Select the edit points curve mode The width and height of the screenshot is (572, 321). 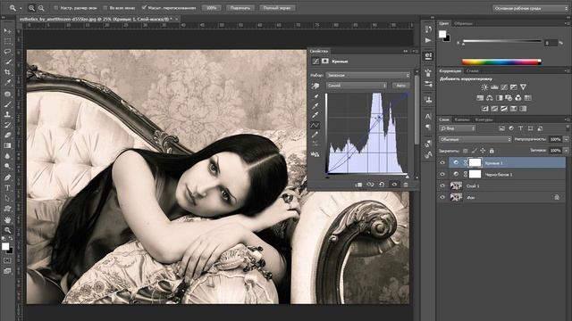pyautogui.click(x=315, y=125)
